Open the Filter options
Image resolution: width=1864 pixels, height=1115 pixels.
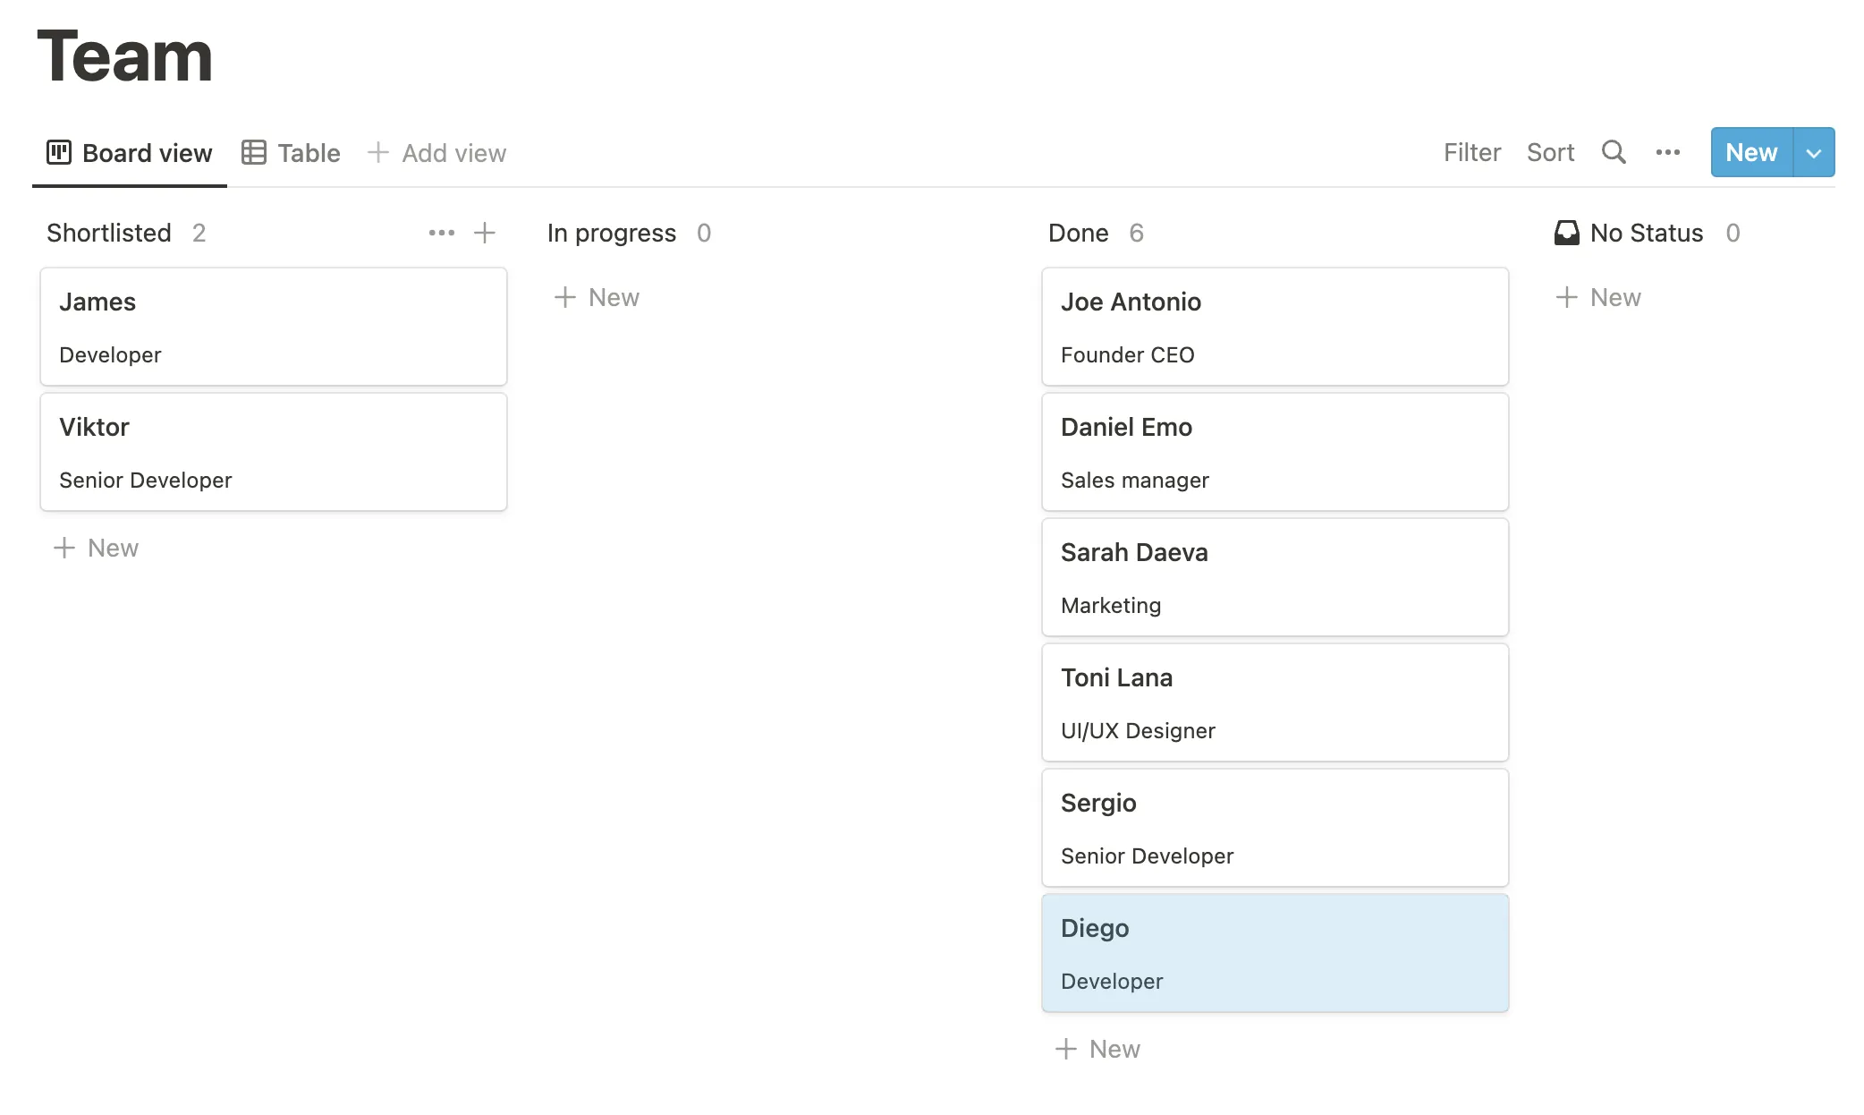(x=1471, y=152)
